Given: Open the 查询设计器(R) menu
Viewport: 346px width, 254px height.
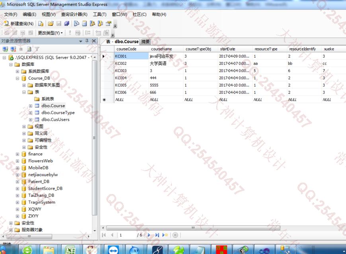Looking at the screenshot, I should pyautogui.click(x=74, y=15).
